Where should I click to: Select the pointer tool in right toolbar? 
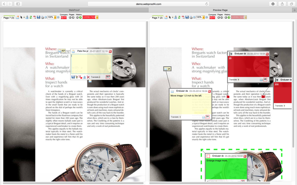tap(170, 17)
